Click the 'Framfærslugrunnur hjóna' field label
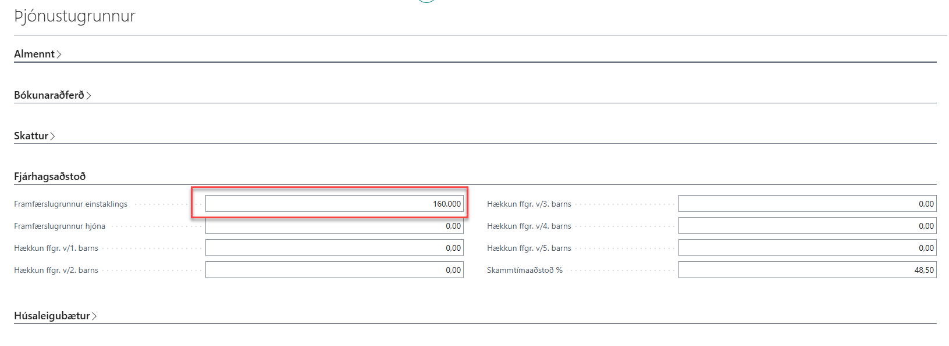The image size is (949, 346). [59, 226]
